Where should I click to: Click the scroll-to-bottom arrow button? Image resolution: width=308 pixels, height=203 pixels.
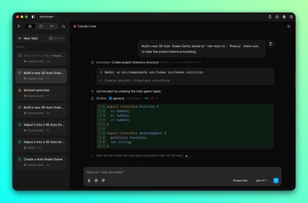(186, 156)
